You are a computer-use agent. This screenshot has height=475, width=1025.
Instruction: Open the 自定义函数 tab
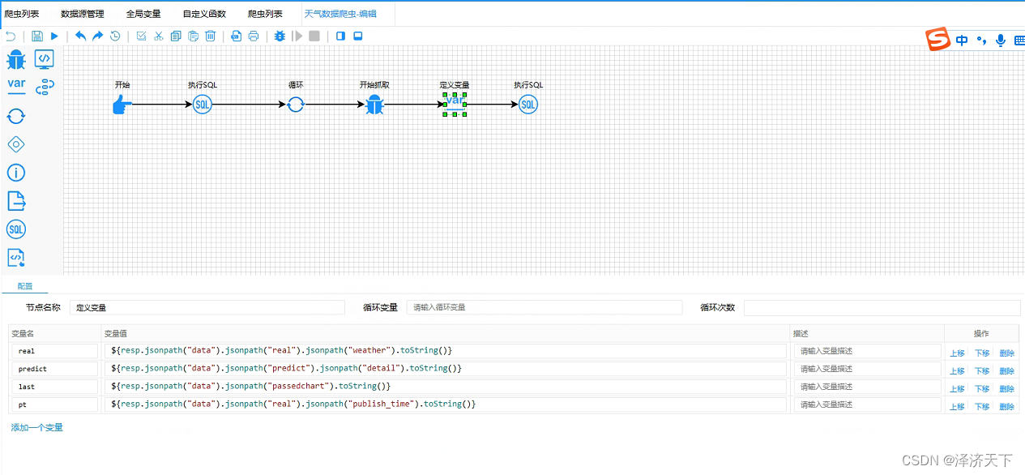pyautogui.click(x=204, y=14)
